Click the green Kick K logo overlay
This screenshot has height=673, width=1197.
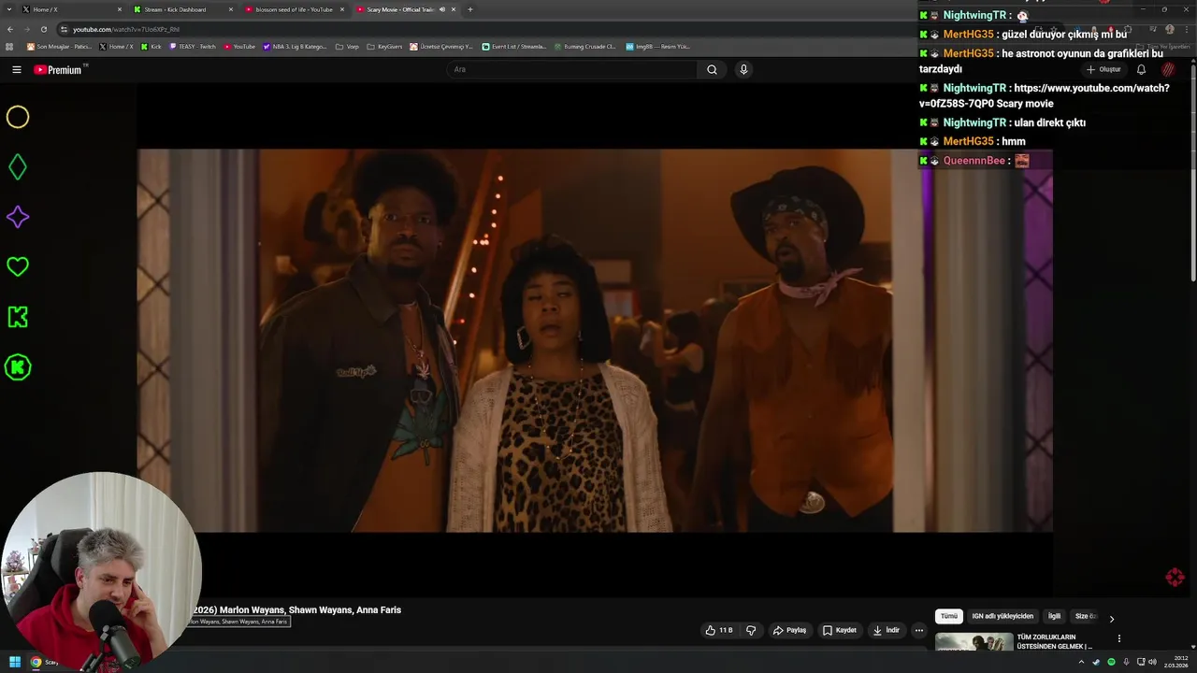[x=18, y=317]
